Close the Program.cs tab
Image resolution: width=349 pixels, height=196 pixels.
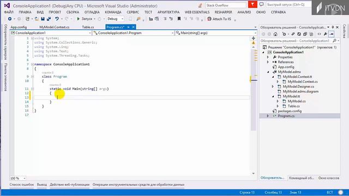coord(133,27)
